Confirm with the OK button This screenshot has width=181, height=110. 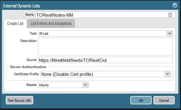141,100
